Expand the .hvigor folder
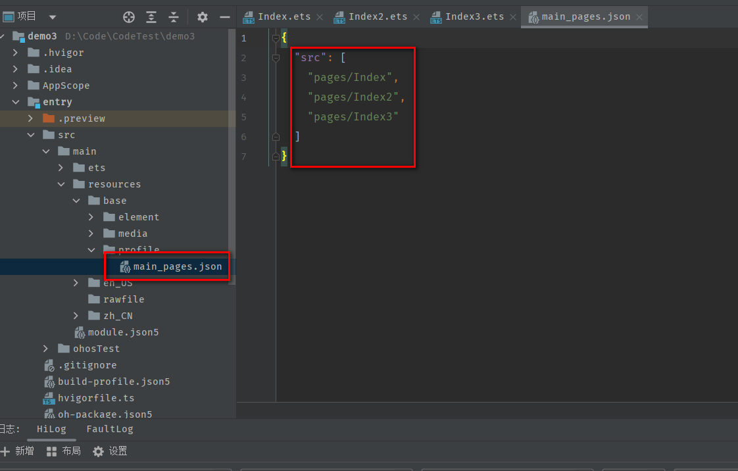The height and width of the screenshot is (471, 738). (16, 53)
